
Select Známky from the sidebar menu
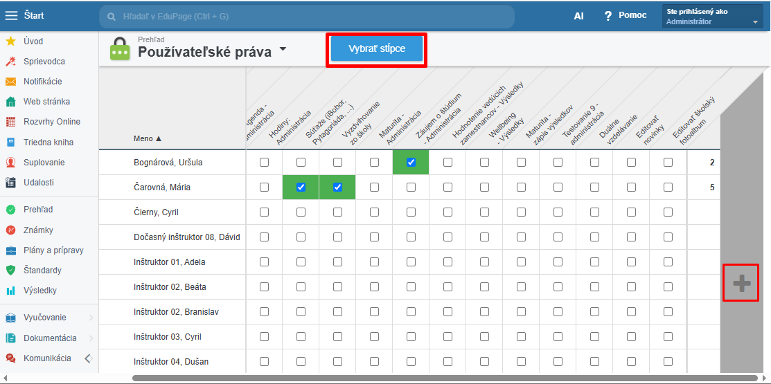(x=38, y=230)
